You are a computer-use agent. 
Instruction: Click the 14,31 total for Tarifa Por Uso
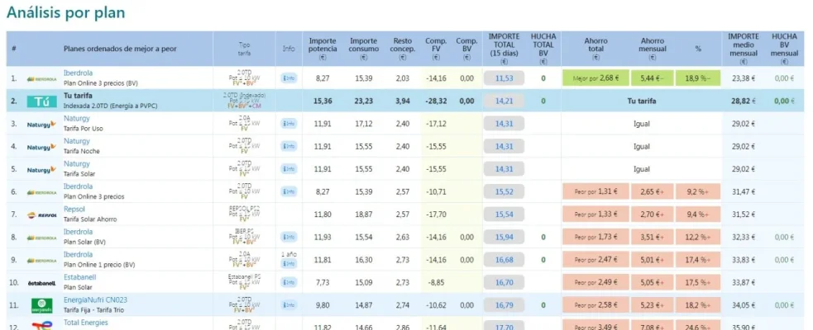coord(504,124)
